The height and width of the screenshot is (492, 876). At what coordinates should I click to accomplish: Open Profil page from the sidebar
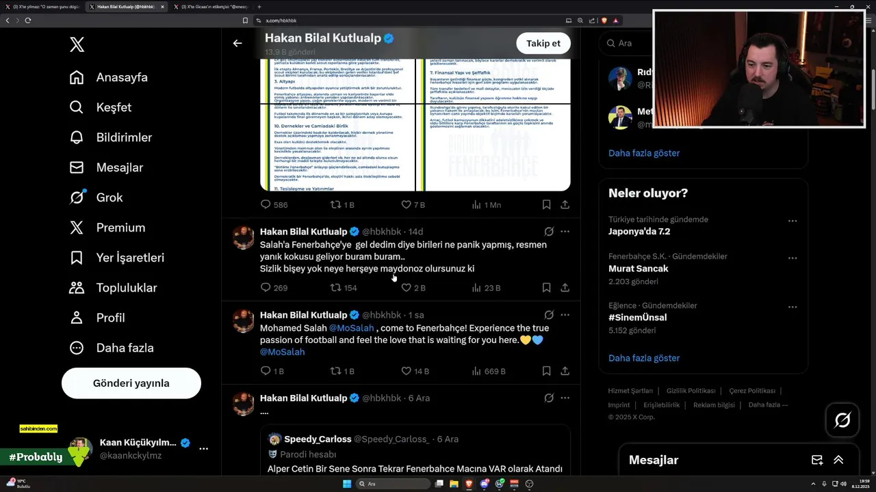[x=96, y=318]
